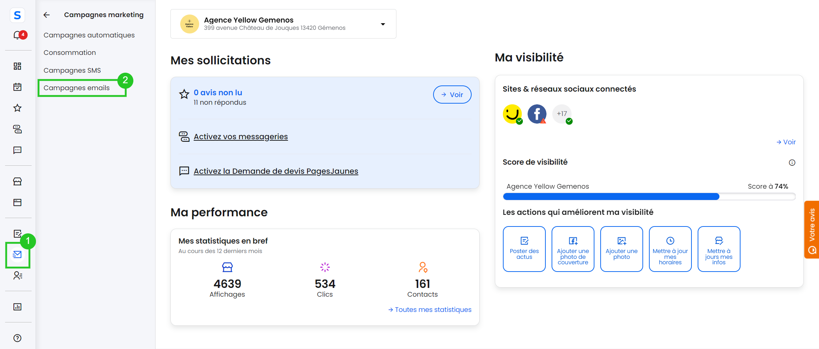819x349 pixels.
Task: Click the Contacts person statistic icon
Action: 423,268
